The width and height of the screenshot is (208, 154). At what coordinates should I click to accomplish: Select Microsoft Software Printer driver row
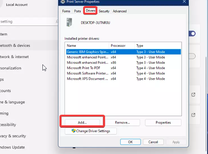point(123,73)
